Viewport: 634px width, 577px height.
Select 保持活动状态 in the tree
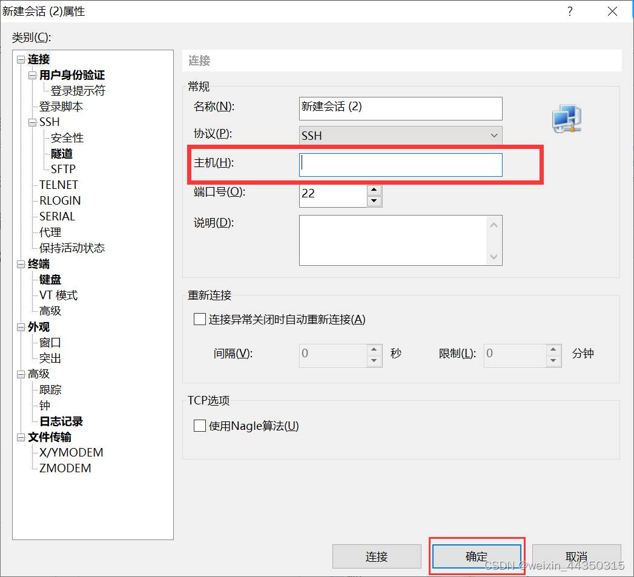point(72,248)
